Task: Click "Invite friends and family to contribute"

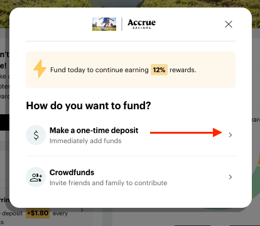Action: 108,183
